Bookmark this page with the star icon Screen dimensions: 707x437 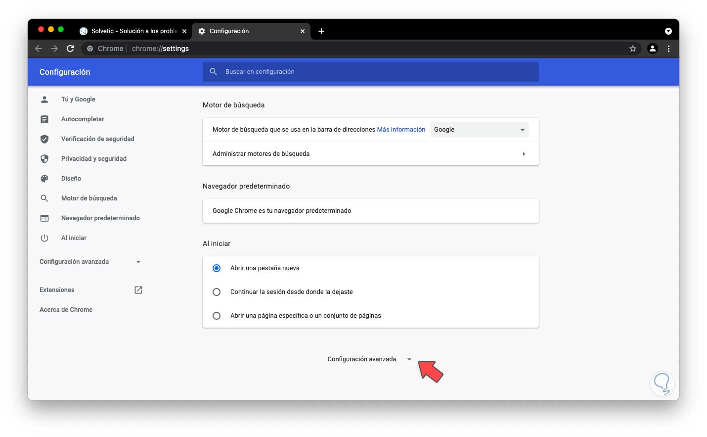point(632,49)
